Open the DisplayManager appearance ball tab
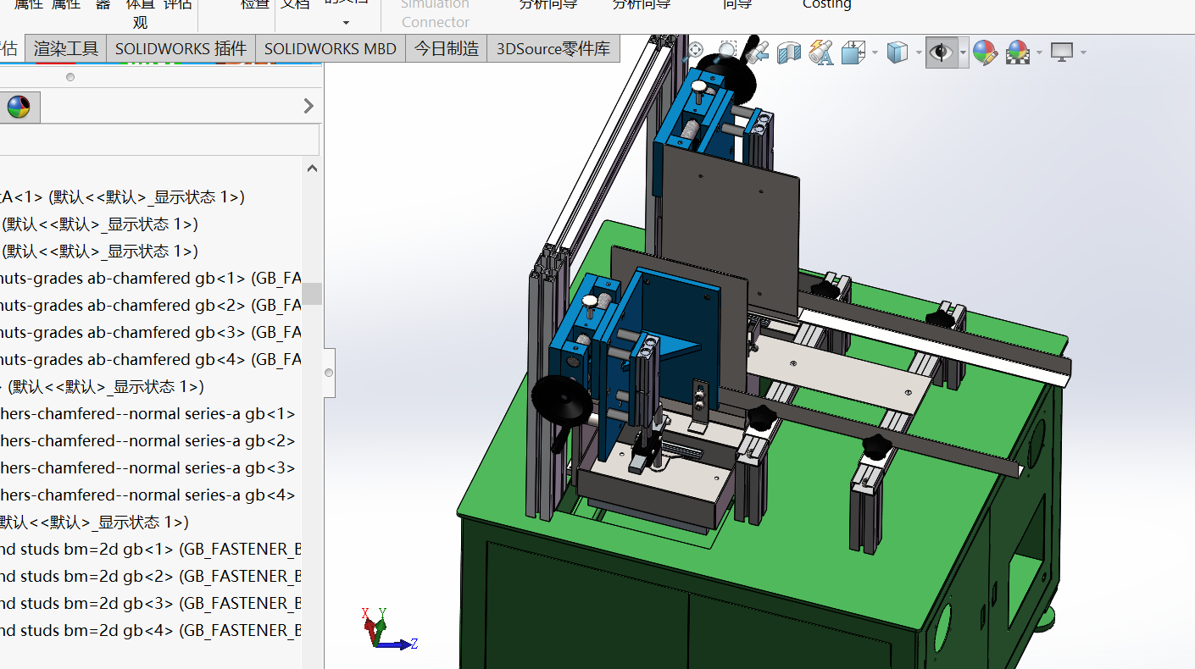This screenshot has width=1195, height=669. pyautogui.click(x=19, y=107)
